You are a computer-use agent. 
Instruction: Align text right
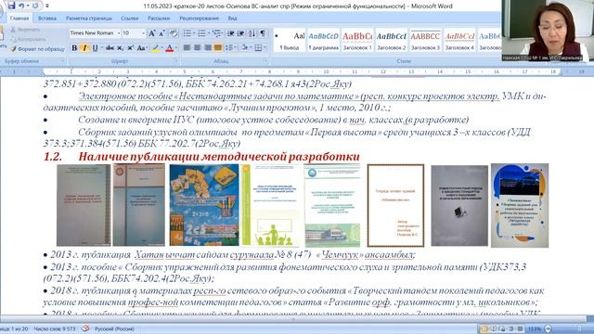pyautogui.click(x=208, y=47)
